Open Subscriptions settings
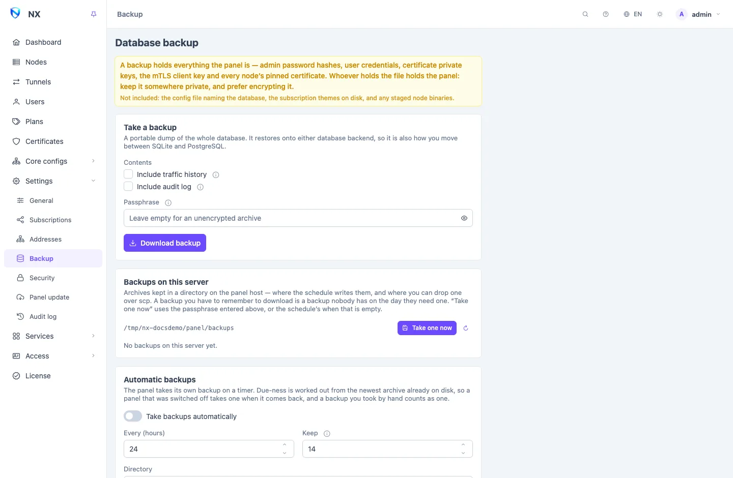Viewport: 733px width, 478px height. pyautogui.click(x=53, y=220)
